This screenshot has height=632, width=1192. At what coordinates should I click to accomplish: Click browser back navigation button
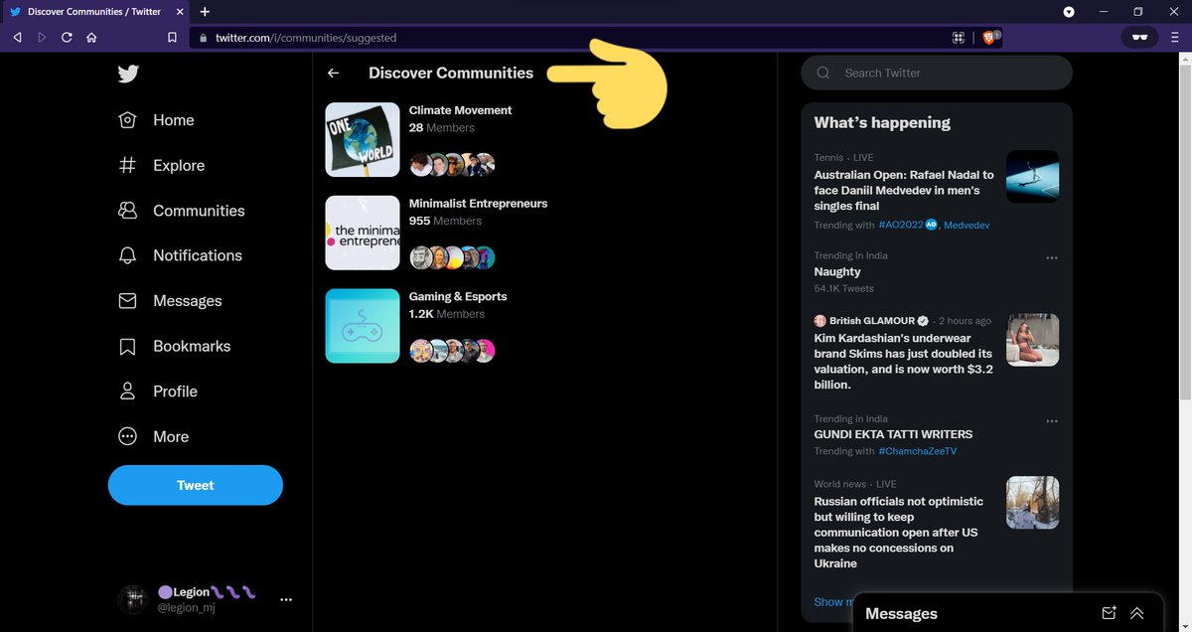click(x=17, y=38)
